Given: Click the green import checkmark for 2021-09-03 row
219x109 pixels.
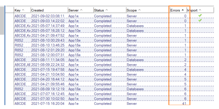Looking at the screenshot, I should (x=200, y=20).
